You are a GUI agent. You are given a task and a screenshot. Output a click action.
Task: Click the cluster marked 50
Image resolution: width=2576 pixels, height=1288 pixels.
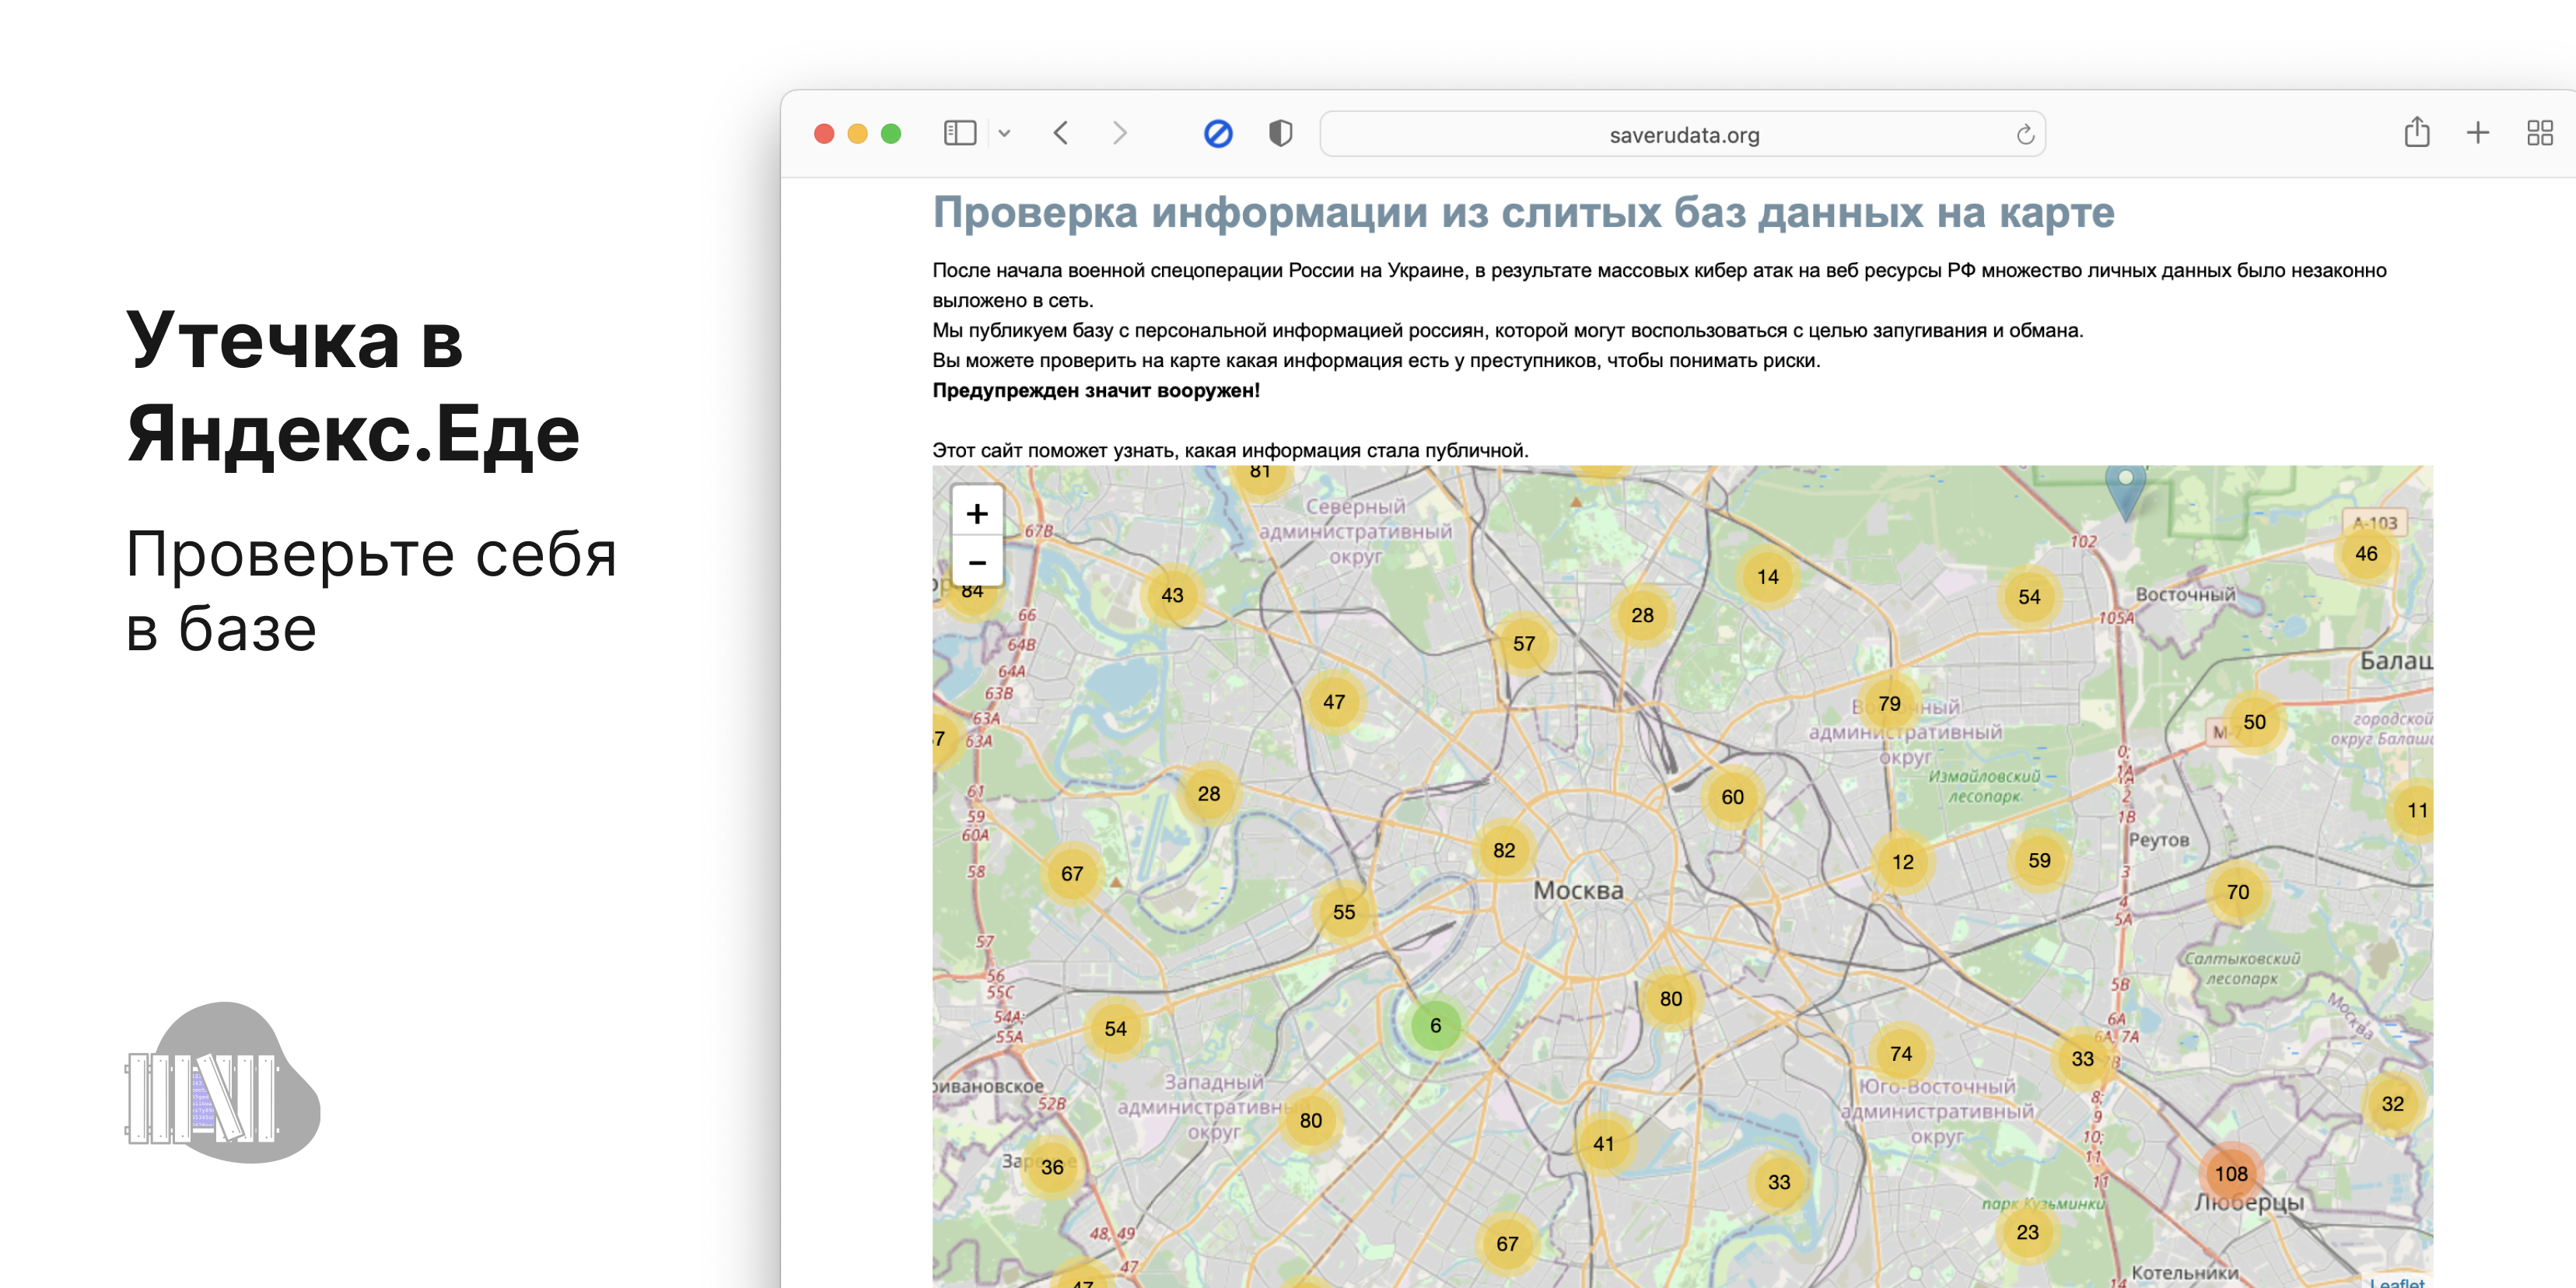click(2253, 722)
